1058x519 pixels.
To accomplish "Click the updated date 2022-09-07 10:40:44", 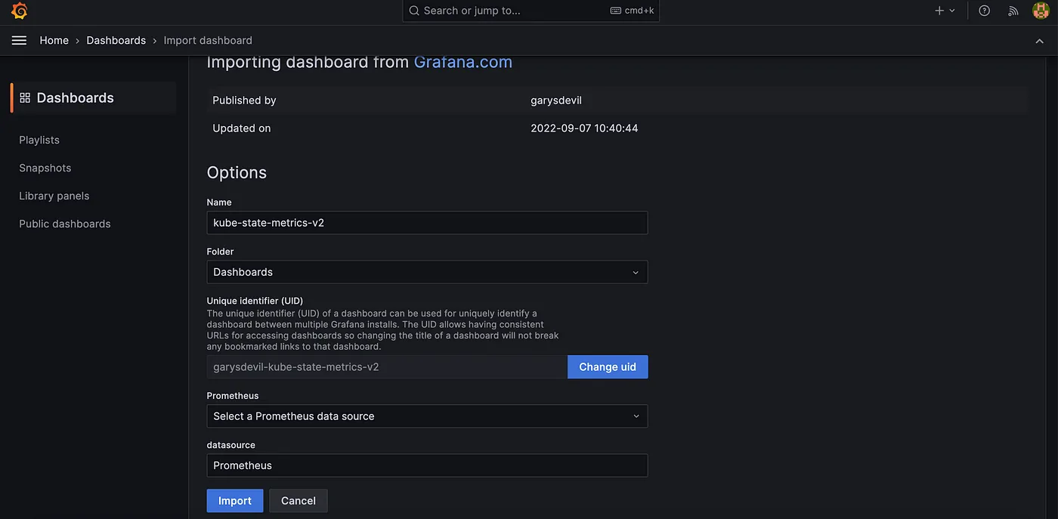I will pyautogui.click(x=584, y=128).
